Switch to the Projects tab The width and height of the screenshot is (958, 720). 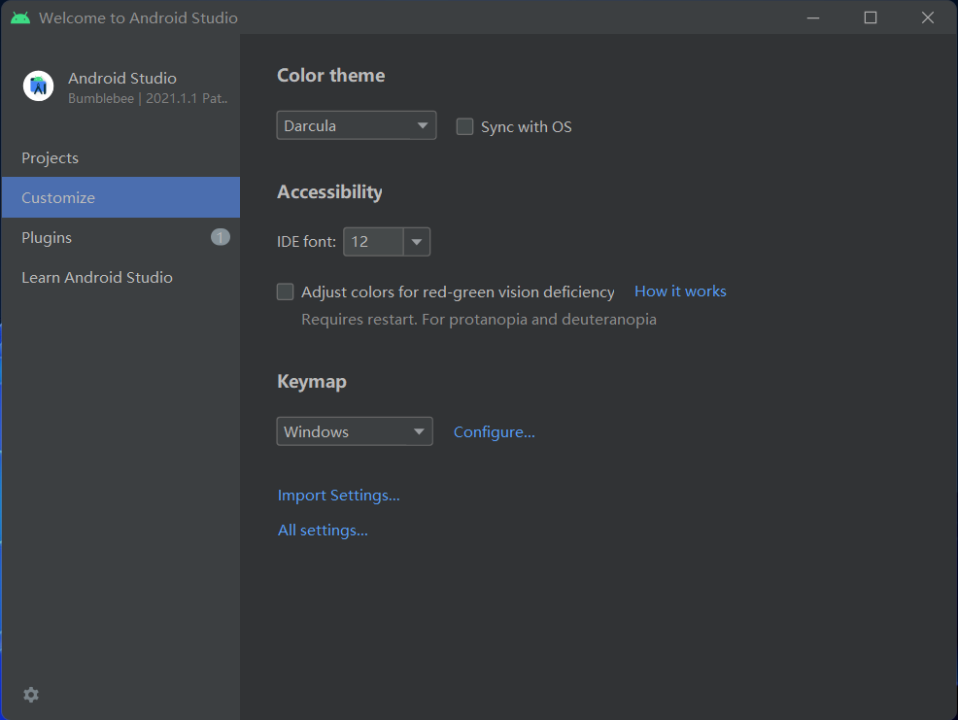pos(121,157)
